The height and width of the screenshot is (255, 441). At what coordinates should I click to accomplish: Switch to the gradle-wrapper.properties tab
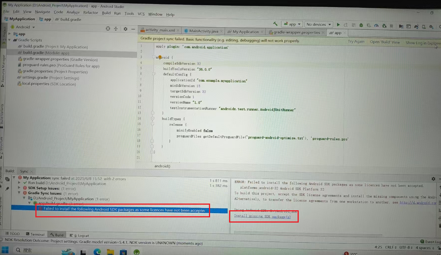(x=296, y=32)
